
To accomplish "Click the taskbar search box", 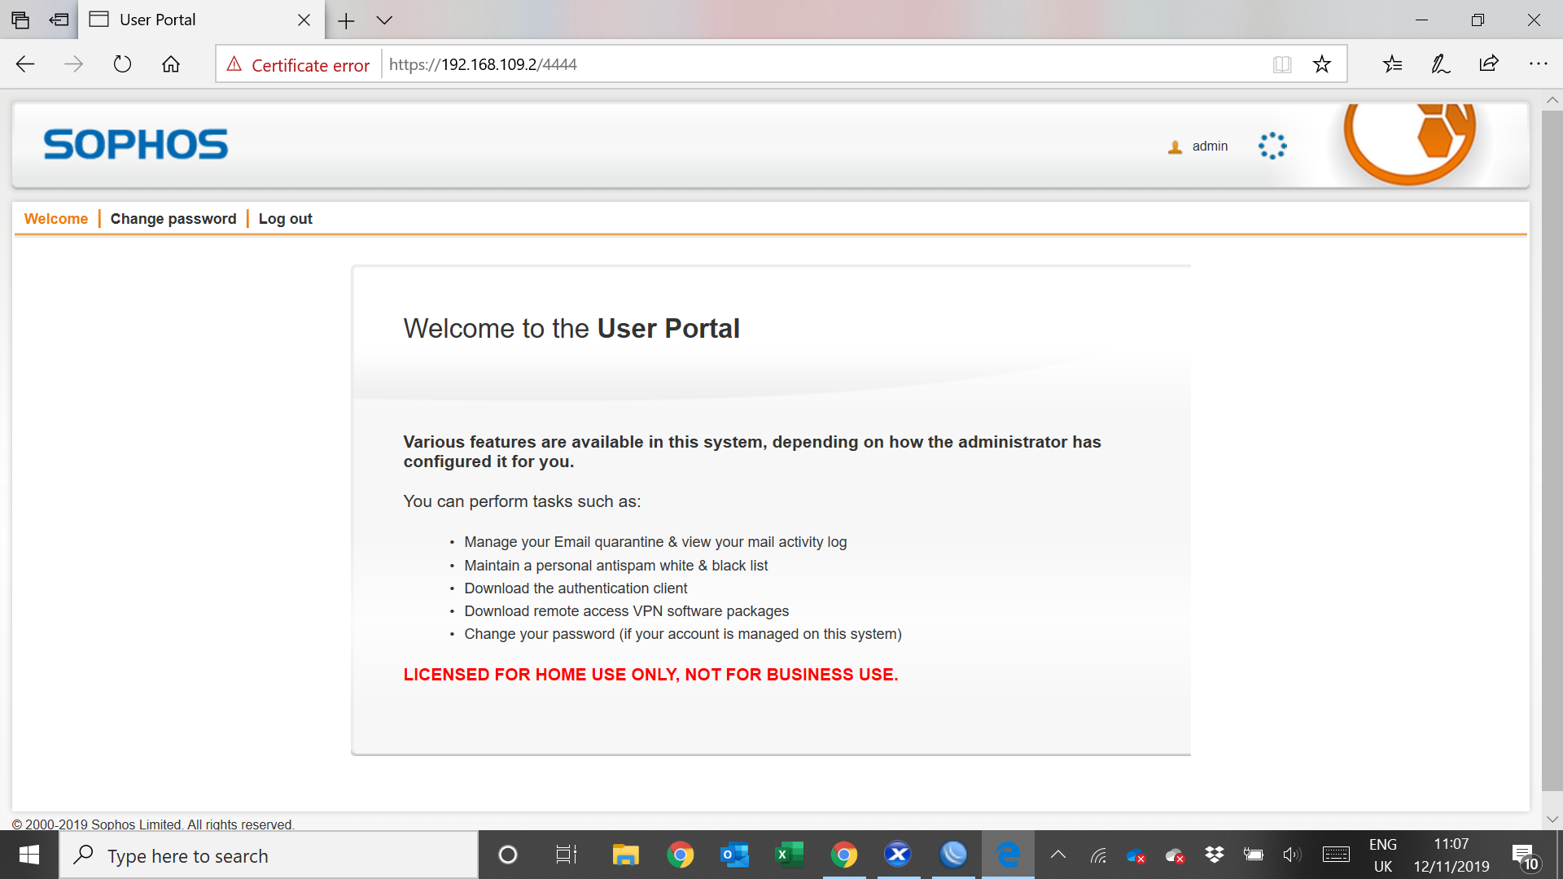I will tap(269, 855).
